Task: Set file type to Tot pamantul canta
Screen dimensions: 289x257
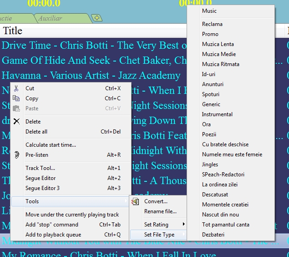Action: click(231, 225)
